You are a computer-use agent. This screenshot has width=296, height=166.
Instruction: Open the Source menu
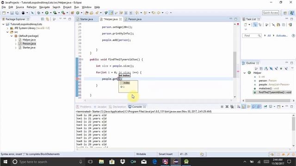(x=20, y=7)
